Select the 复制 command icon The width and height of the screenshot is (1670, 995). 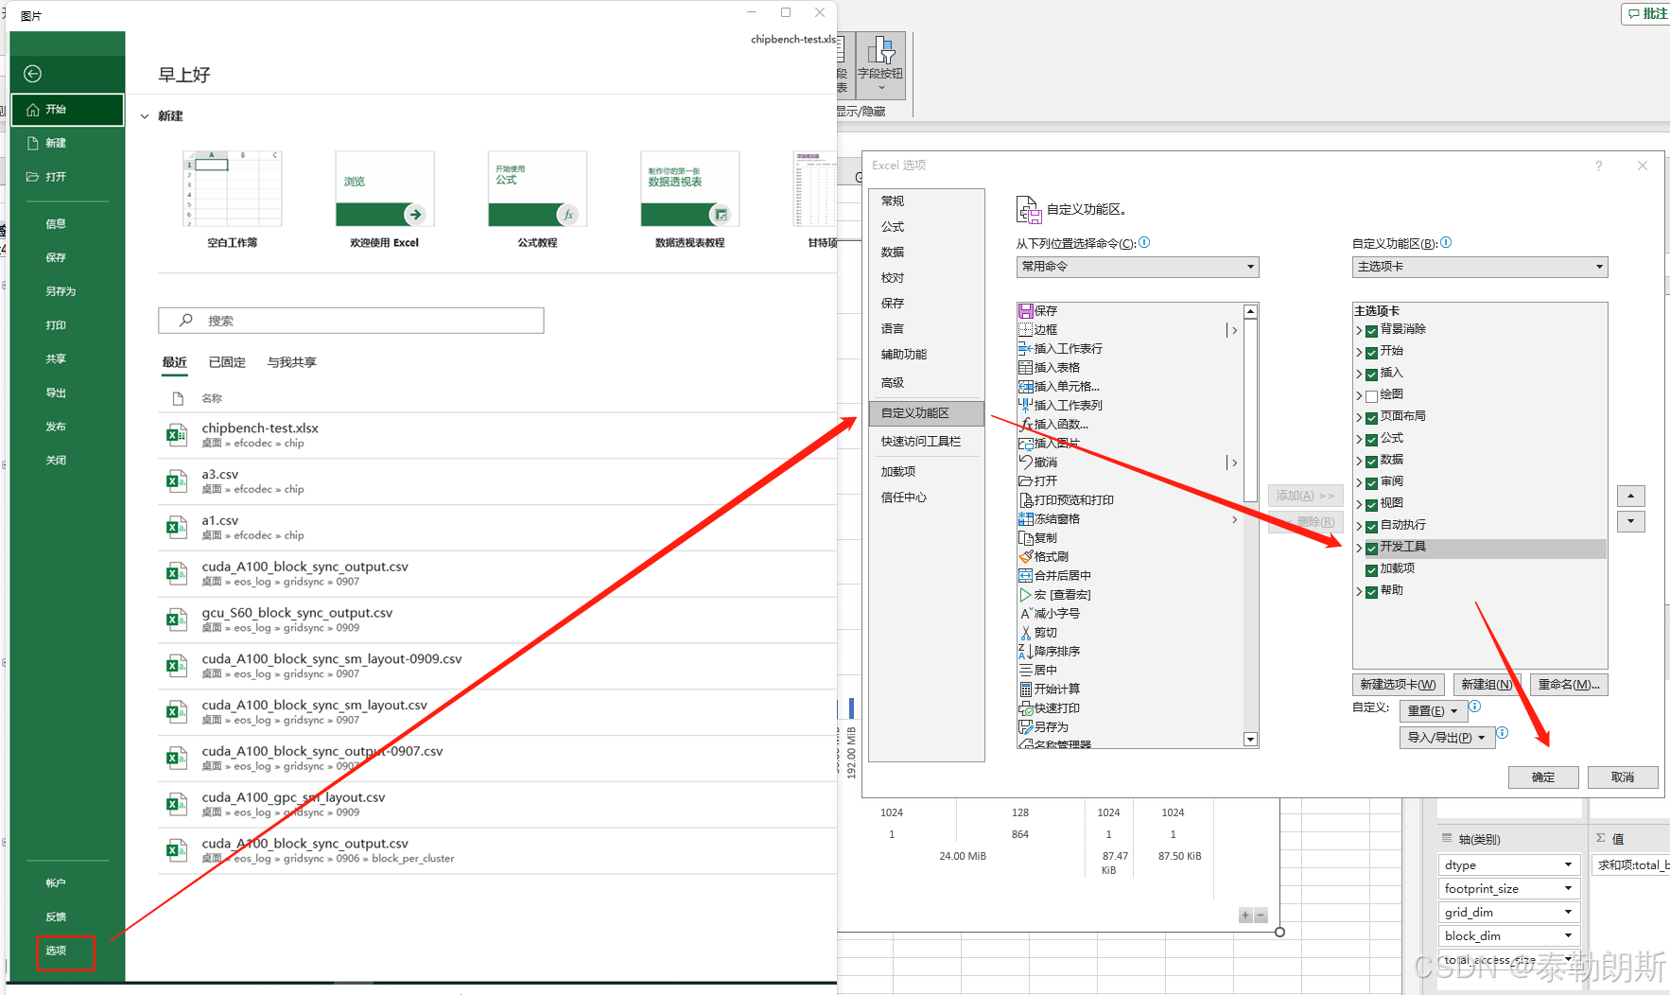click(1025, 538)
